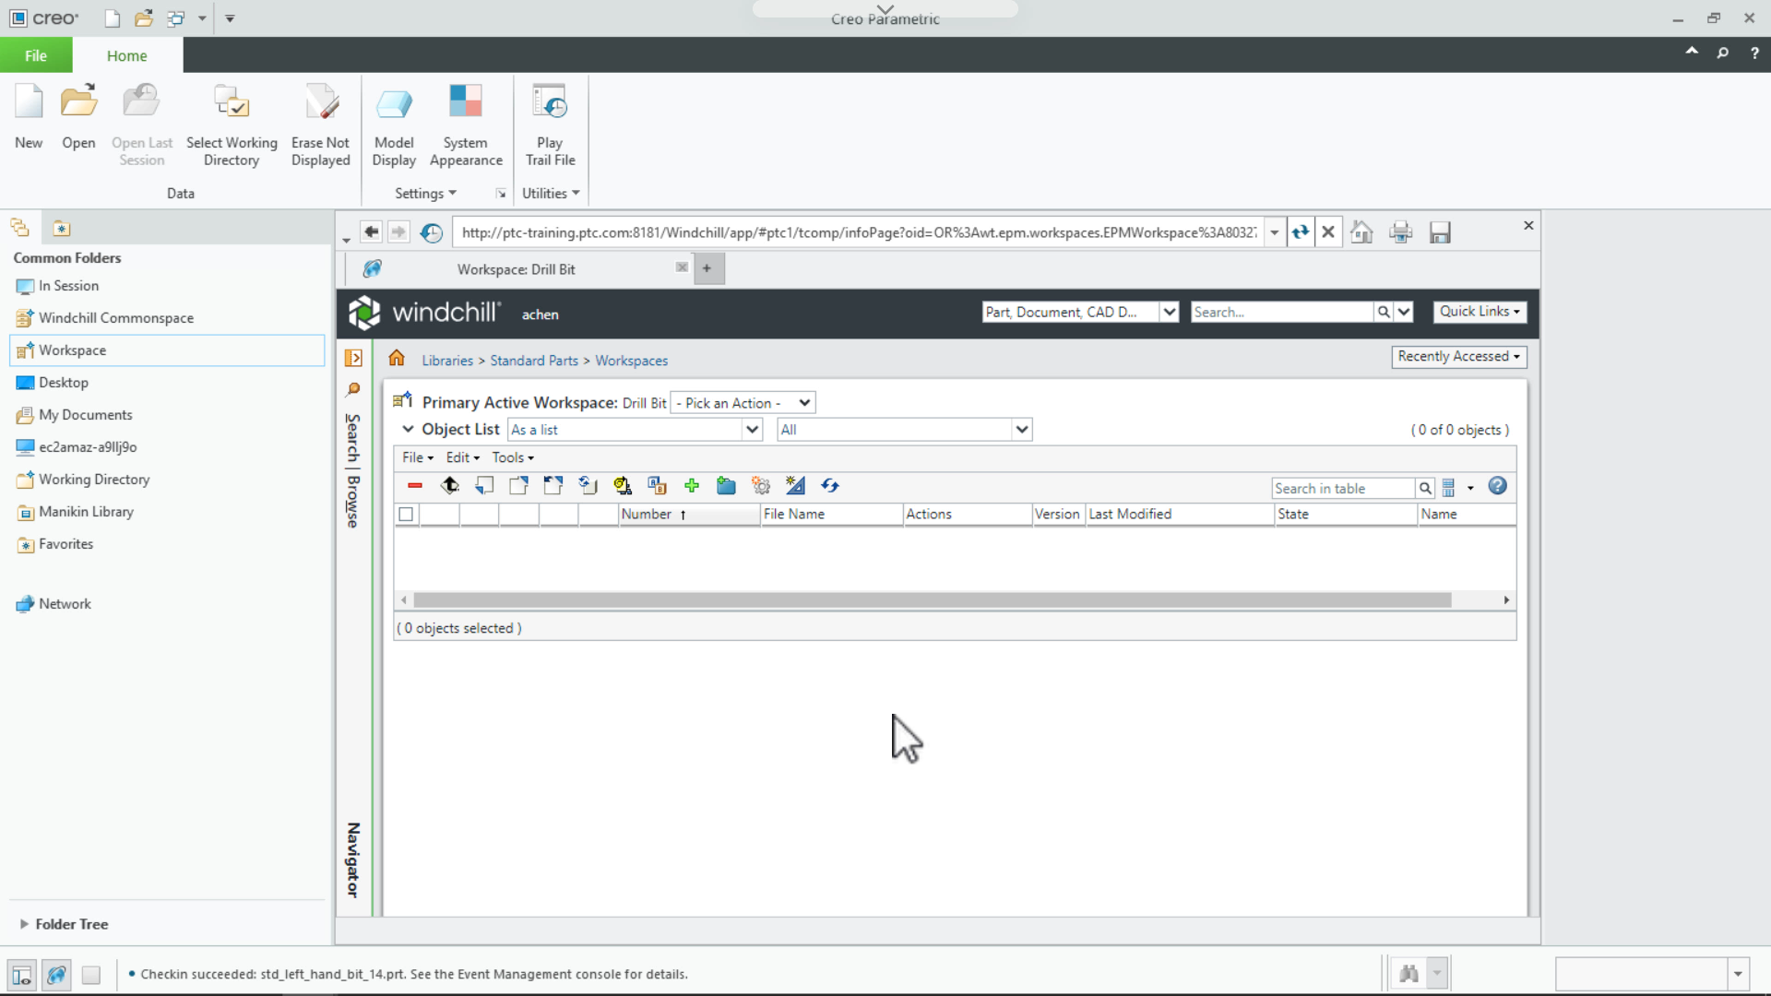Open the Part, Document, CAD search type dropdown

coord(1080,312)
